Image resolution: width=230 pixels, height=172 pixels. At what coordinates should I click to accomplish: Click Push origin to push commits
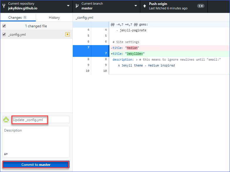[x=174, y=6]
